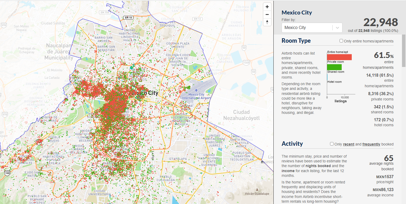406x204 pixels.
Task: Enable Only entire homes/apartments checkbox
Action: point(341,41)
